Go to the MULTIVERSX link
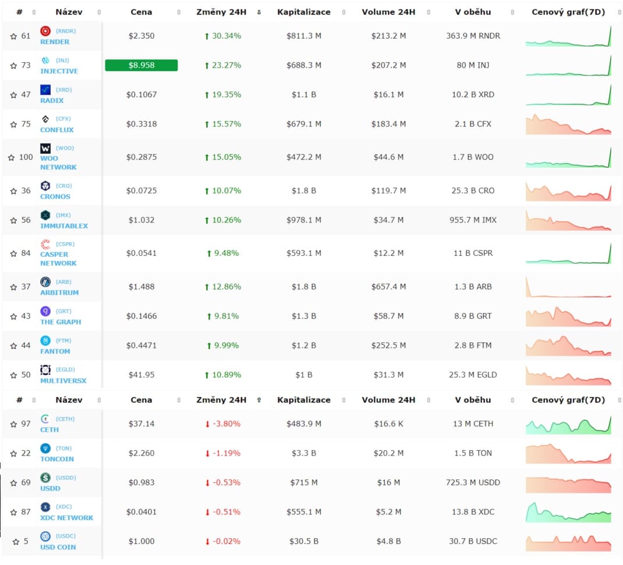The image size is (623, 565). click(x=63, y=381)
